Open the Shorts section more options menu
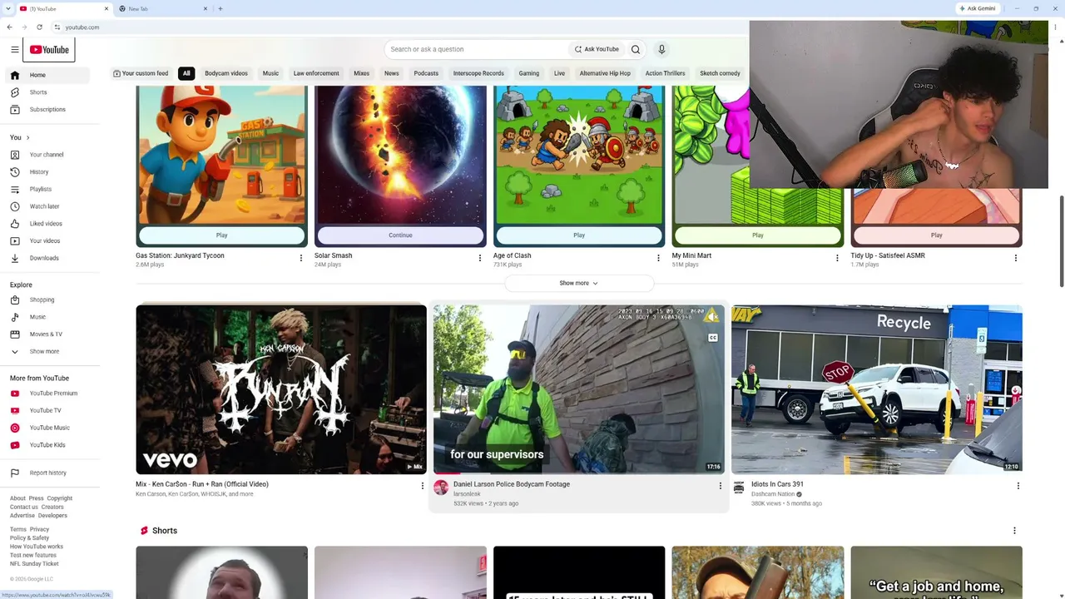This screenshot has width=1065, height=599. point(1014,531)
